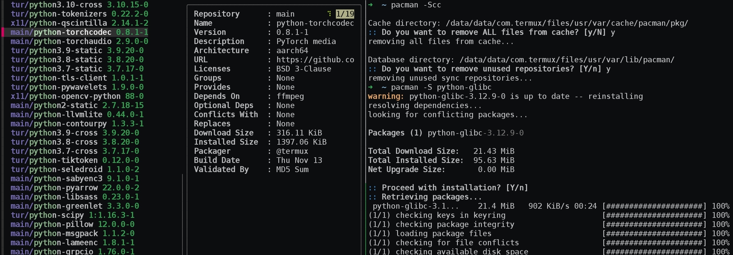Click the 1/19 preview position indicator
This screenshot has width=733, height=255.
[x=345, y=14]
